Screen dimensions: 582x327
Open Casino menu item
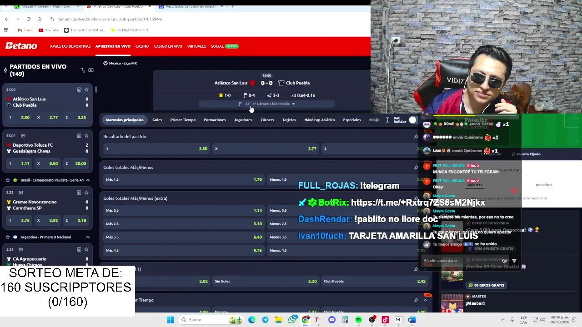click(142, 46)
